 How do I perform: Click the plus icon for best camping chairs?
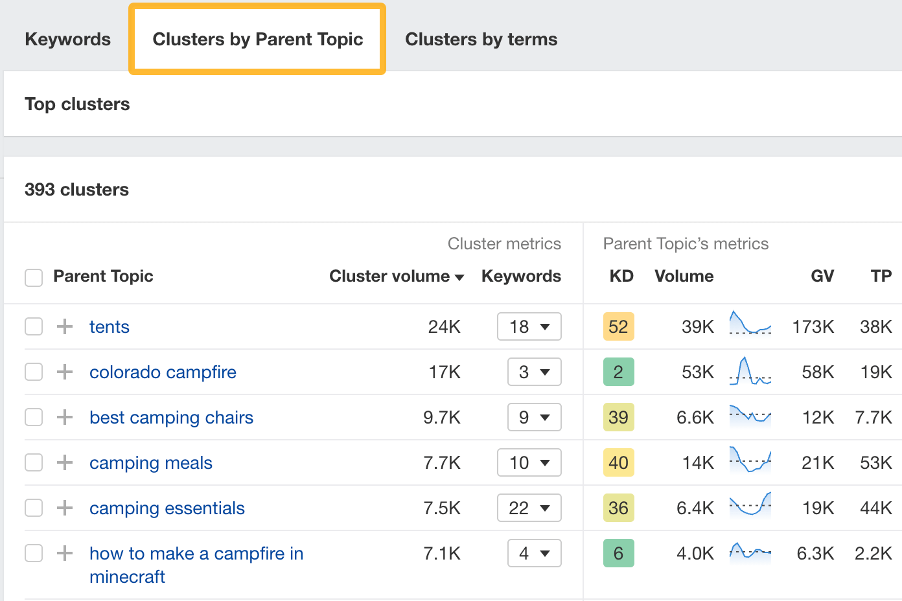[x=64, y=417]
